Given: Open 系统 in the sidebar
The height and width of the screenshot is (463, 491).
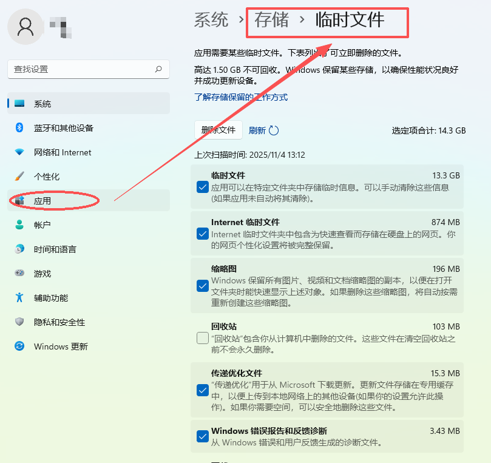Looking at the screenshot, I should (x=89, y=103).
